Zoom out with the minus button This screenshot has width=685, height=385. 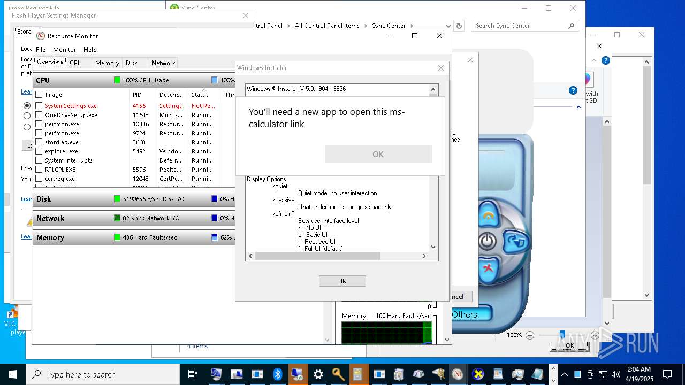pos(530,335)
